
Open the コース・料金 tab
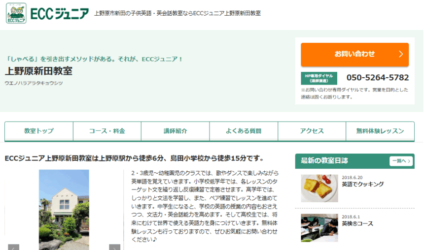(107, 131)
